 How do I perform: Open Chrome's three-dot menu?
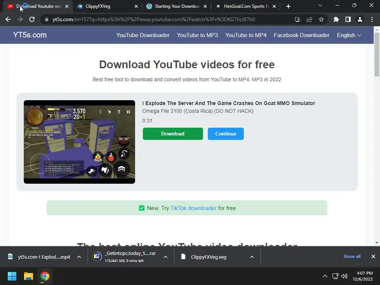372,19
